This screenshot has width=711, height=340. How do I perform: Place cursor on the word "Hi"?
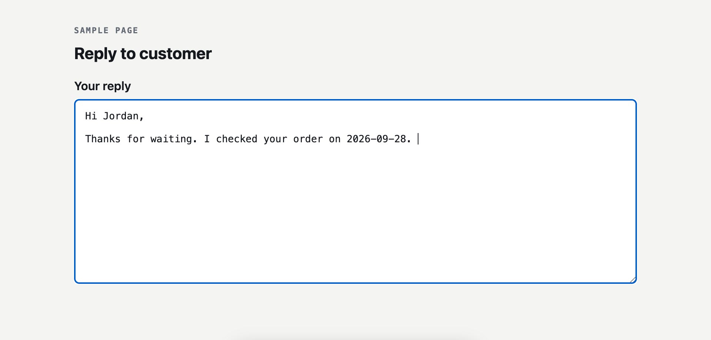[91, 116]
